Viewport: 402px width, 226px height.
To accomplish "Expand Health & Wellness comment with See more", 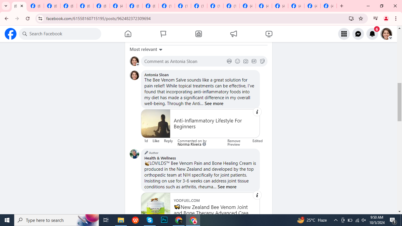I will (x=227, y=187).
